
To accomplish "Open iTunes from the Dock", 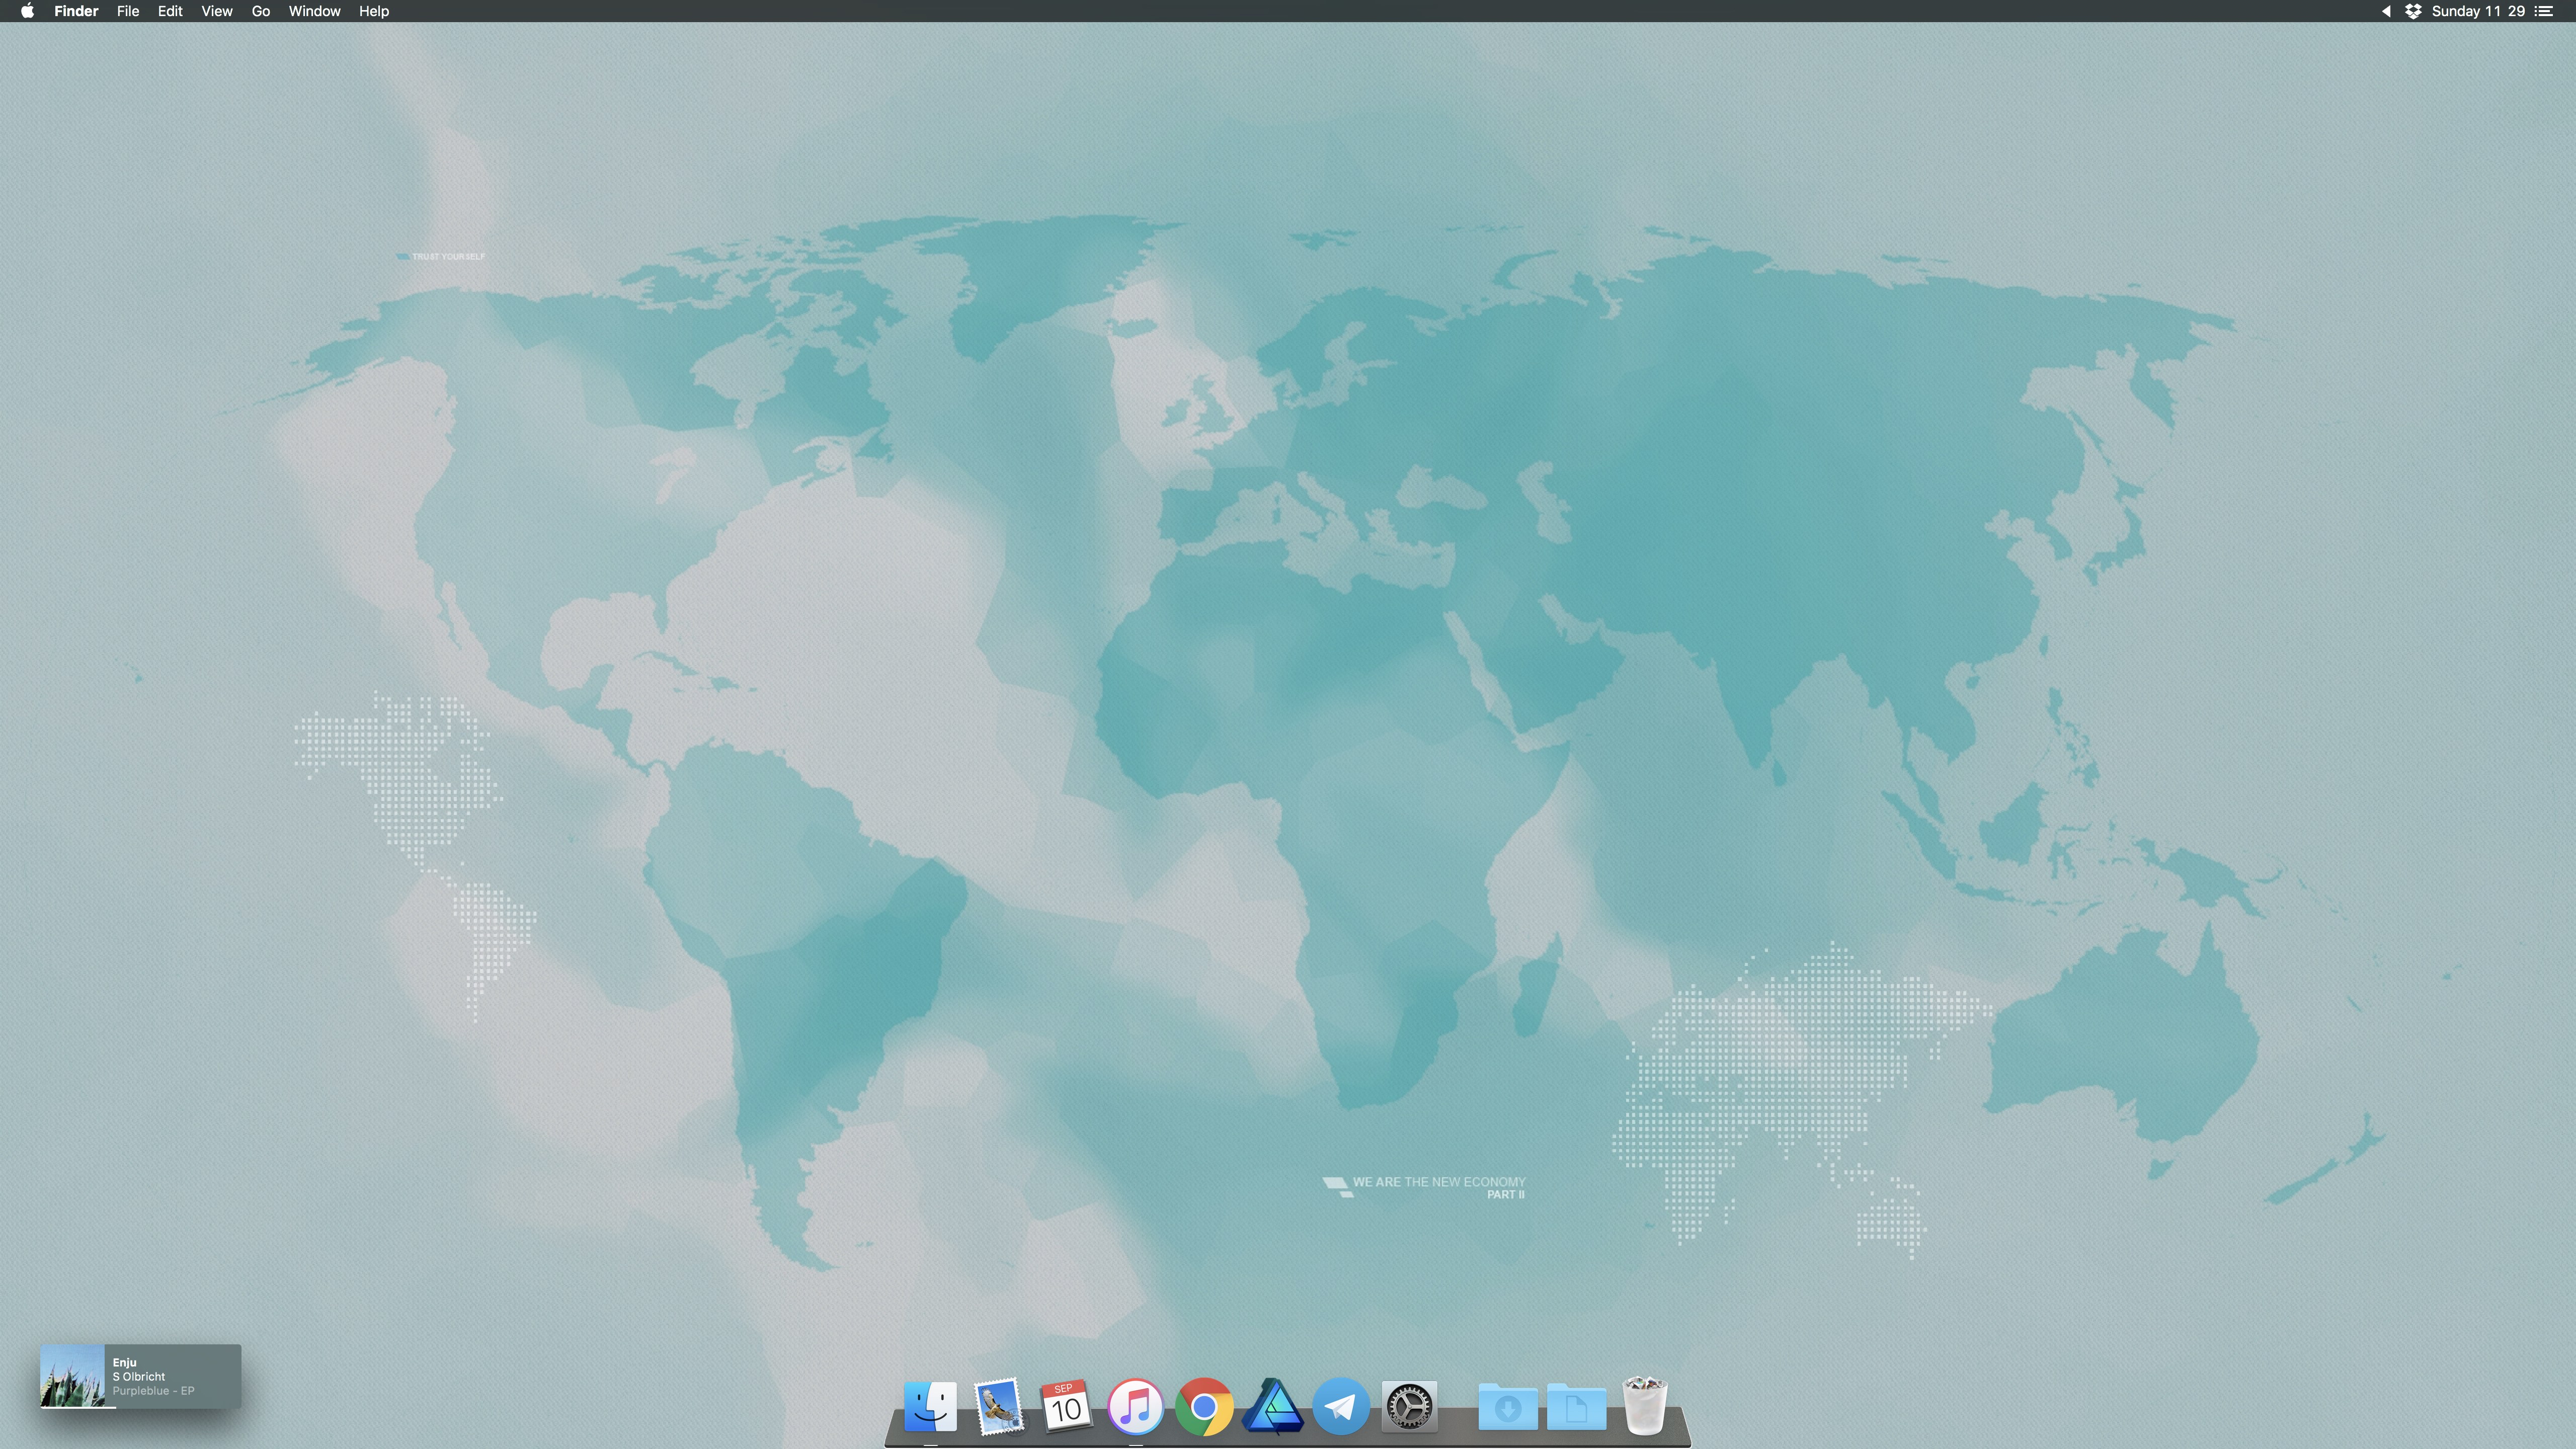I will tap(1135, 1406).
